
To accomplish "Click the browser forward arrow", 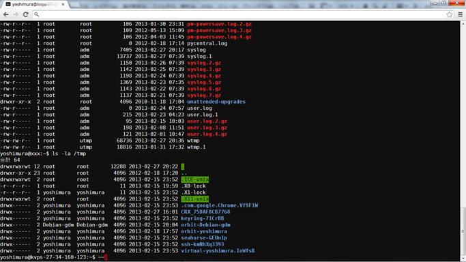I will tap(16, 14).
